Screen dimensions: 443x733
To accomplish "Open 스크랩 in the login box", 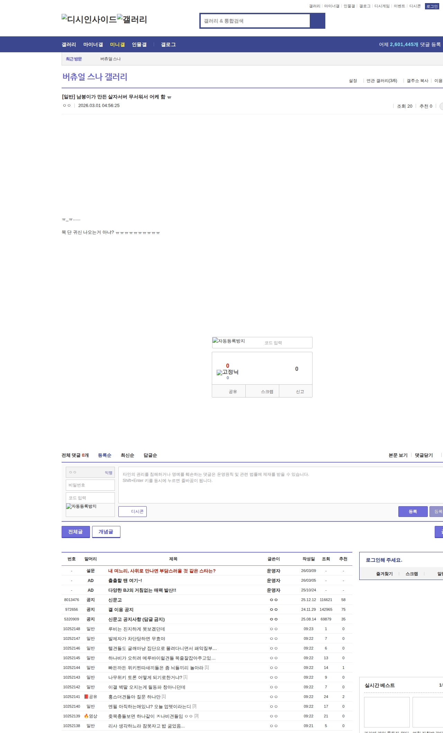I will coord(412,574).
